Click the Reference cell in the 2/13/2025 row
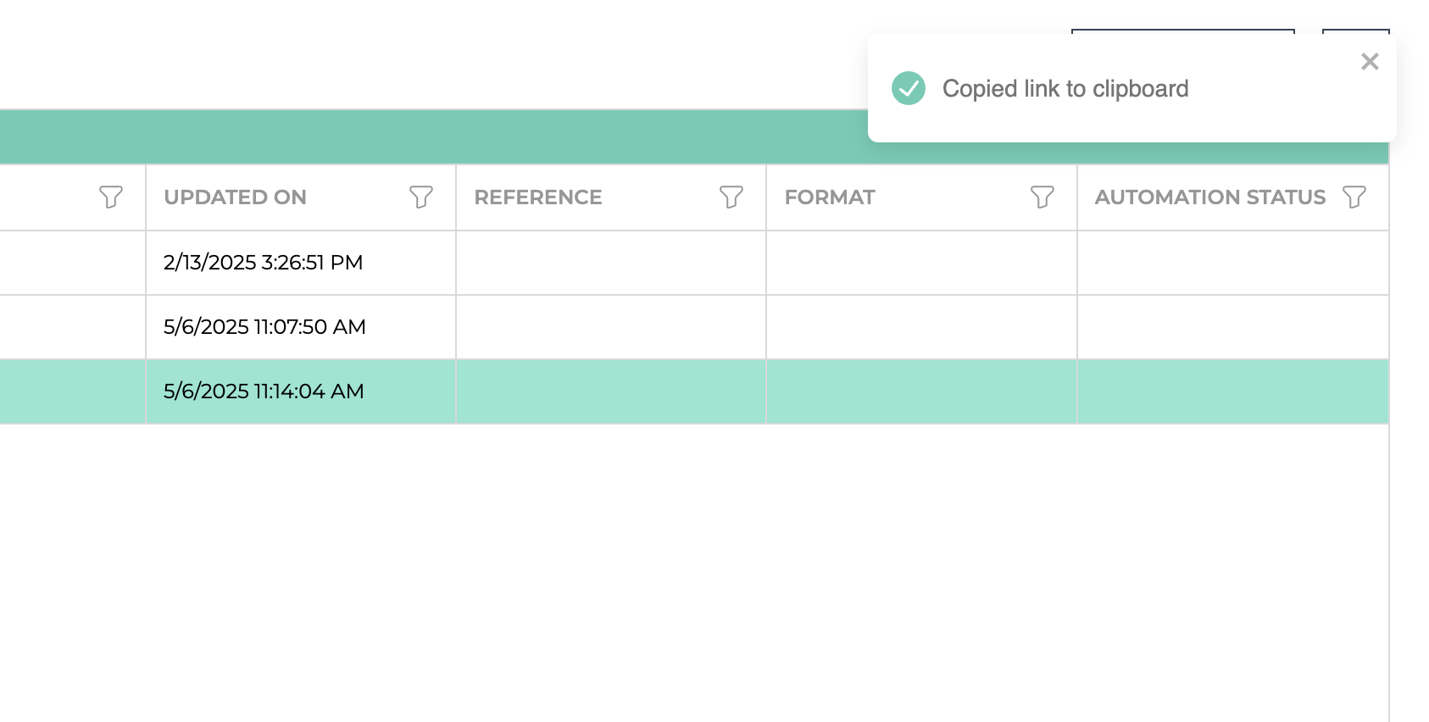1429x722 pixels. point(611,263)
